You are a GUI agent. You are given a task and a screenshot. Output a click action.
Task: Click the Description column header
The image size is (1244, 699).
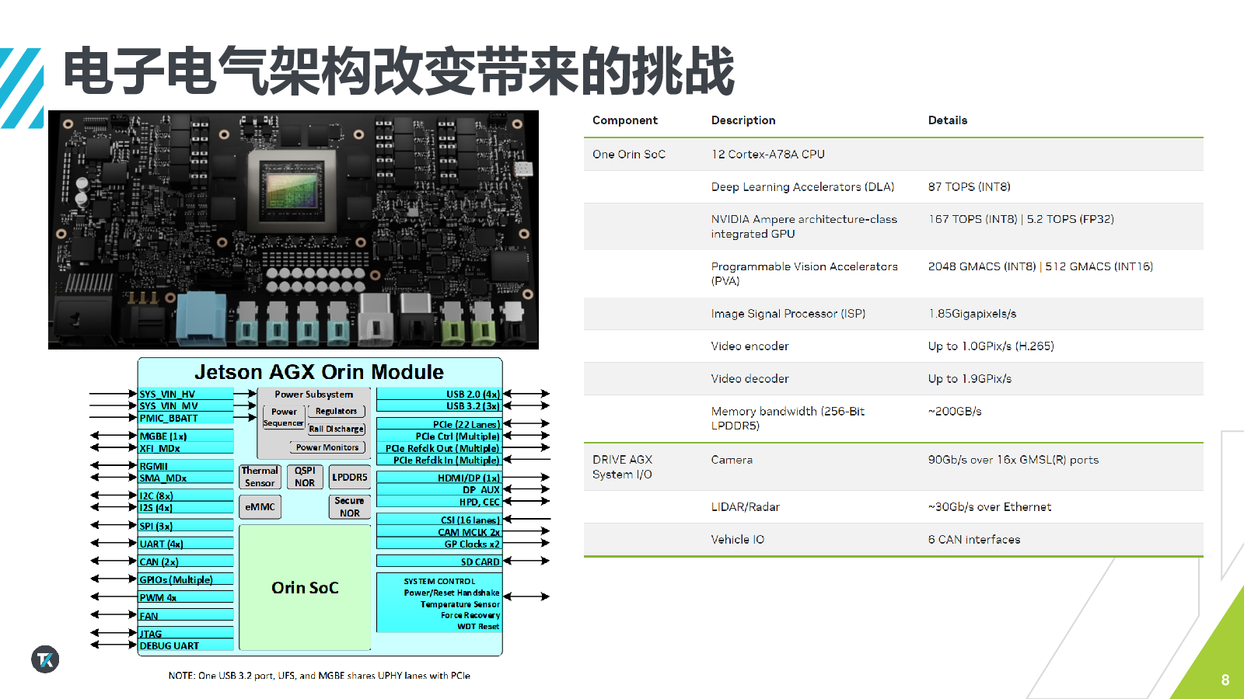[743, 120]
